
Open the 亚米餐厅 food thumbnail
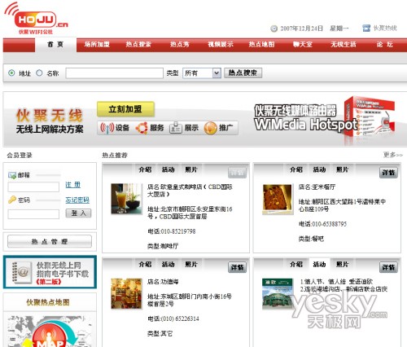[x=278, y=200]
